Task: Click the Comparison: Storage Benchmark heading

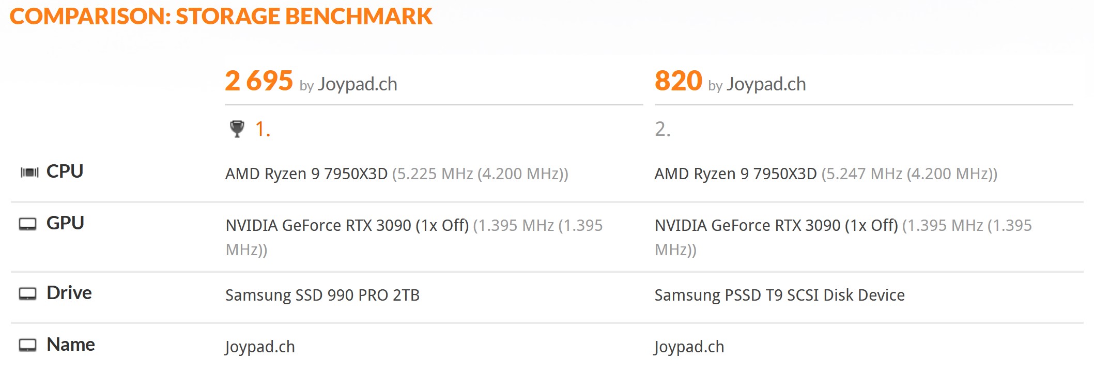Action: 221,17
